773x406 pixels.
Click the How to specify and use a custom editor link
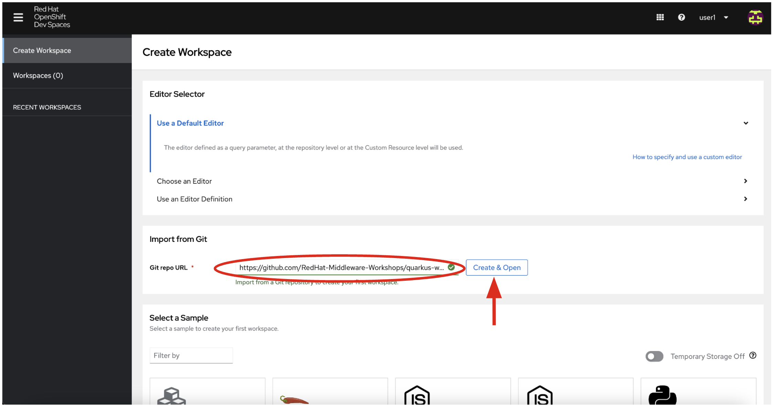pos(687,157)
